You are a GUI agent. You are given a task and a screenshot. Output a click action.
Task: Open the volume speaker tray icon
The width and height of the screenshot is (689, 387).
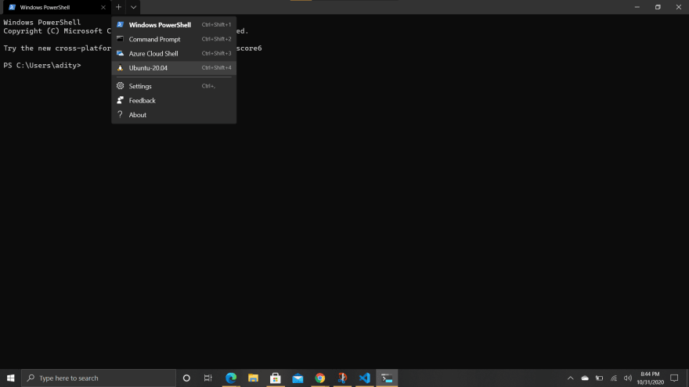(628, 378)
